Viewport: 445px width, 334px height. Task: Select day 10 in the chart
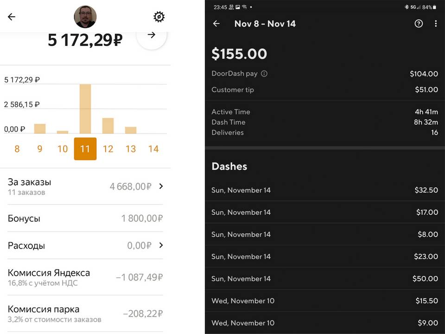pos(63,149)
